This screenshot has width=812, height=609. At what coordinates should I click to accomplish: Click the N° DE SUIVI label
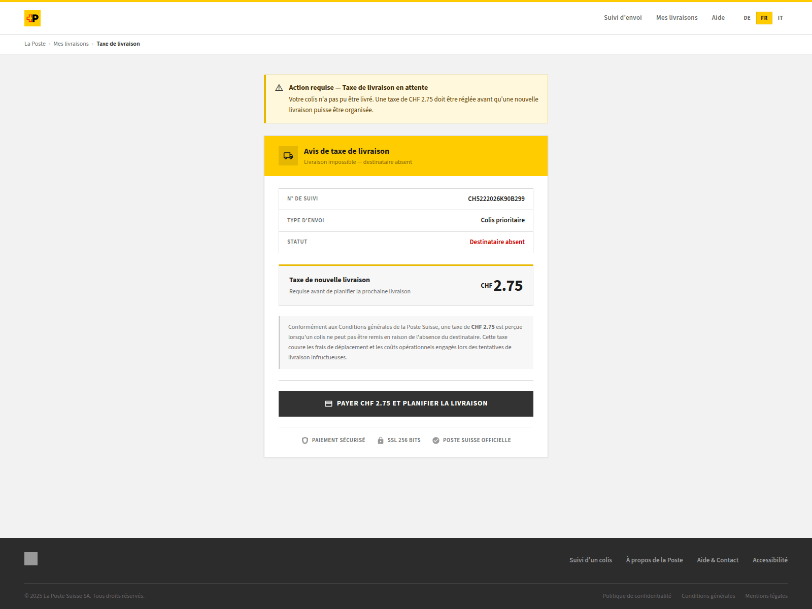[x=302, y=199]
